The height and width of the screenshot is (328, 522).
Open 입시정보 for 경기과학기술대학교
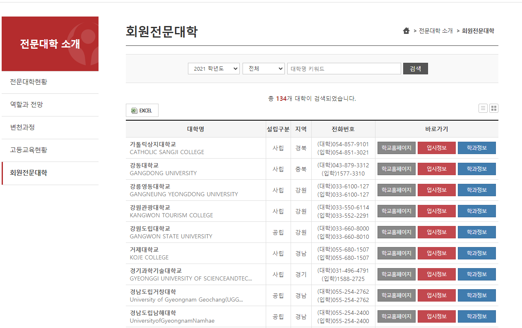436,274
